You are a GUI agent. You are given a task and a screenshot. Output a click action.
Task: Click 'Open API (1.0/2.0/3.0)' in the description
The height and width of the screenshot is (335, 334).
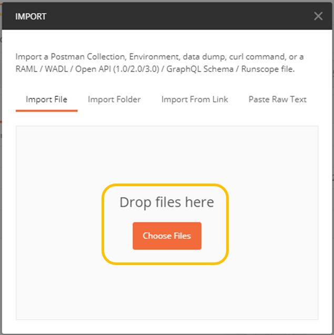pyautogui.click(x=117, y=69)
